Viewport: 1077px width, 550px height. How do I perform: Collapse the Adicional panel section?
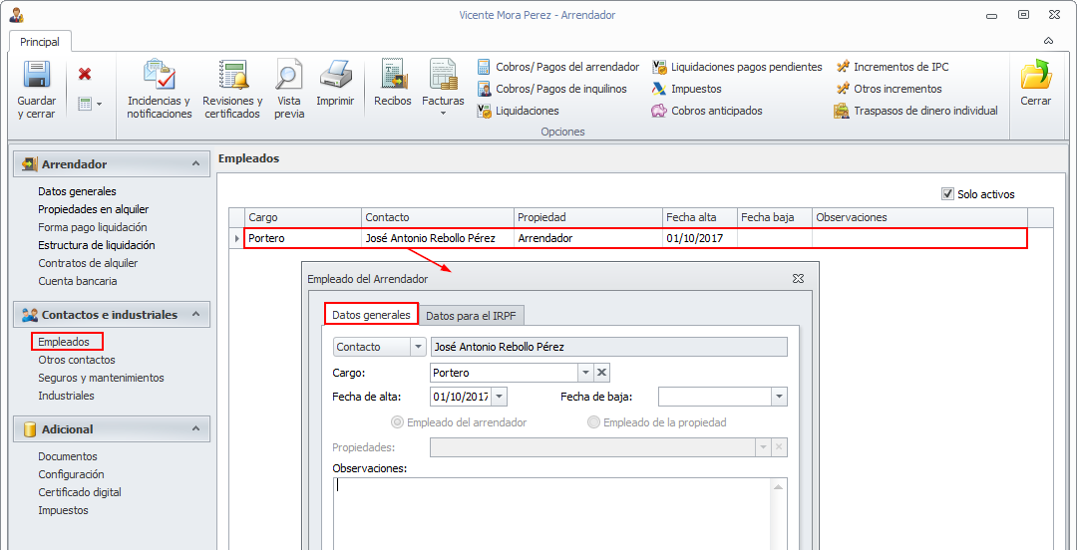(195, 429)
